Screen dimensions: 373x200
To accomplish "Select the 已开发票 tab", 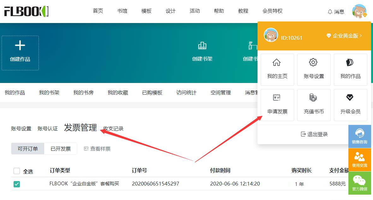I will coord(61,149).
